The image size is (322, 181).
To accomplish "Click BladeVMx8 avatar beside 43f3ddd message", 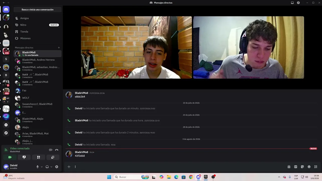I will point(69,154).
